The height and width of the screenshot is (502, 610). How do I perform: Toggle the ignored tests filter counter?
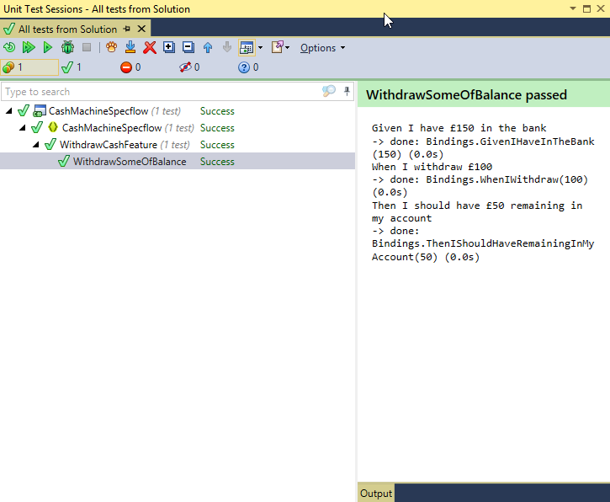point(189,67)
